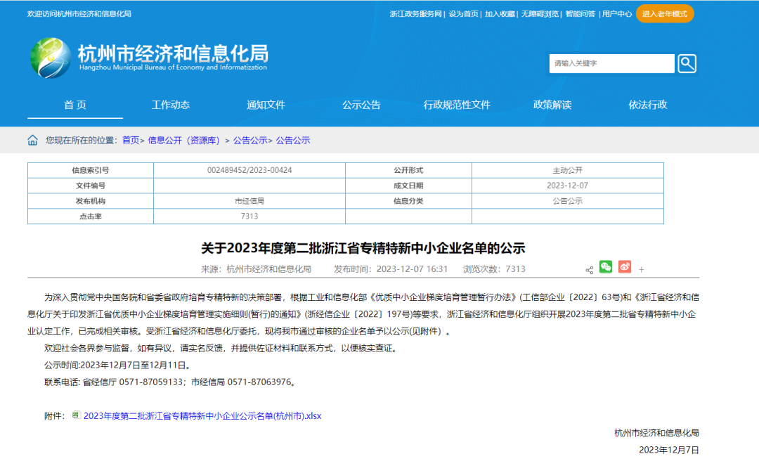Open more sharing options via plus icon
Screen dimensions: 759x473
click(641, 269)
